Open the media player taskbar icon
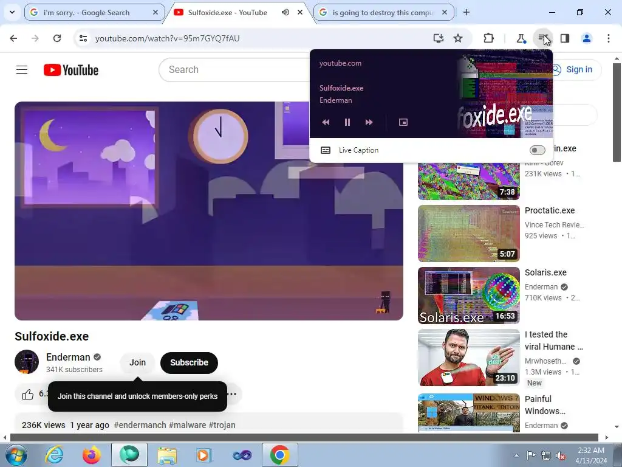 [204, 455]
